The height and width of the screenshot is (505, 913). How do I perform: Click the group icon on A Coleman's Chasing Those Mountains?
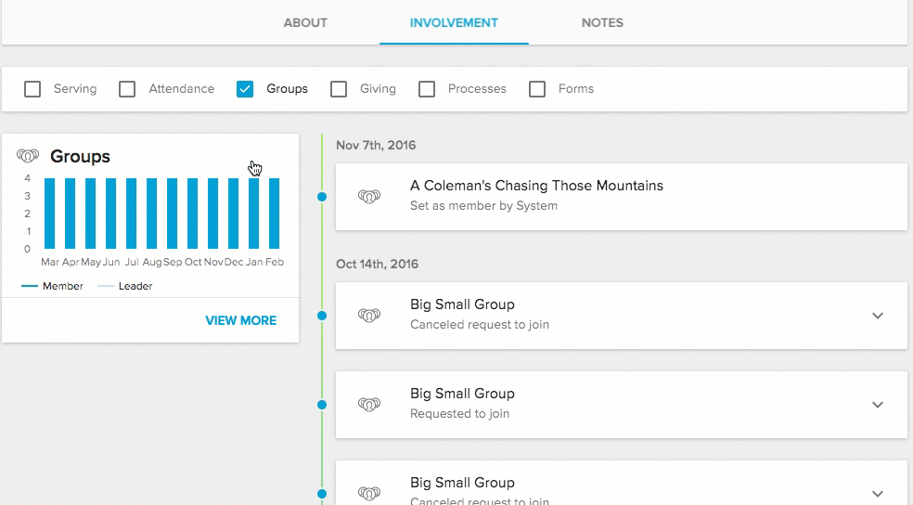point(369,196)
